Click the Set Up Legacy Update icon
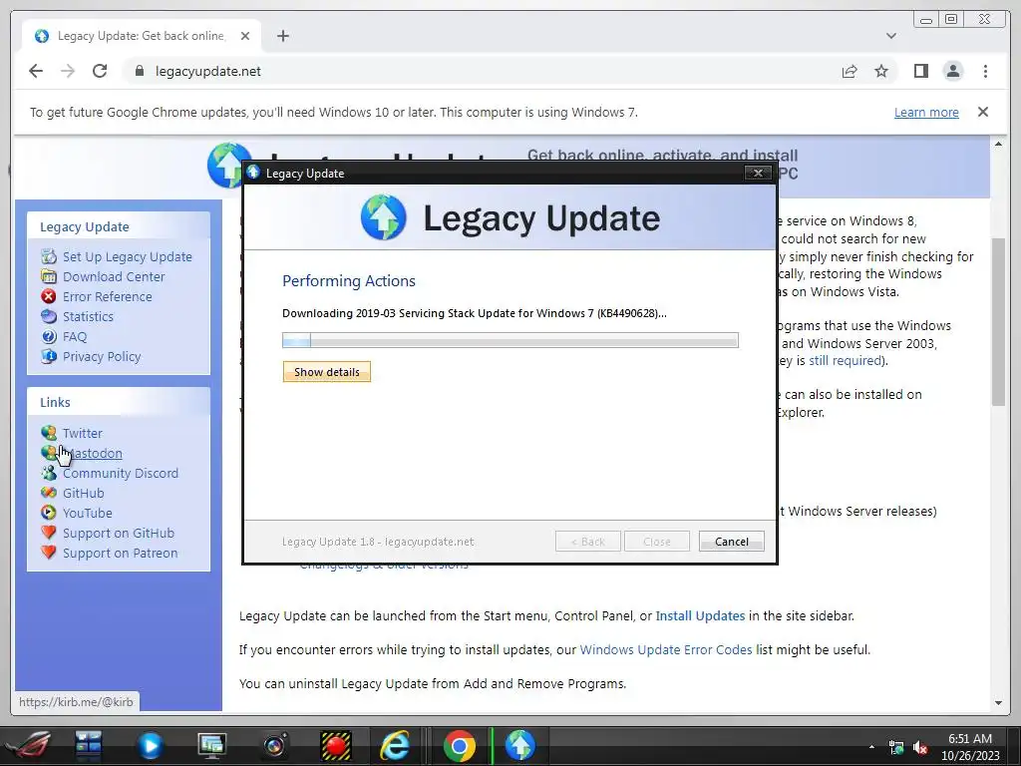Screen dimensions: 1021x766 (x=49, y=256)
